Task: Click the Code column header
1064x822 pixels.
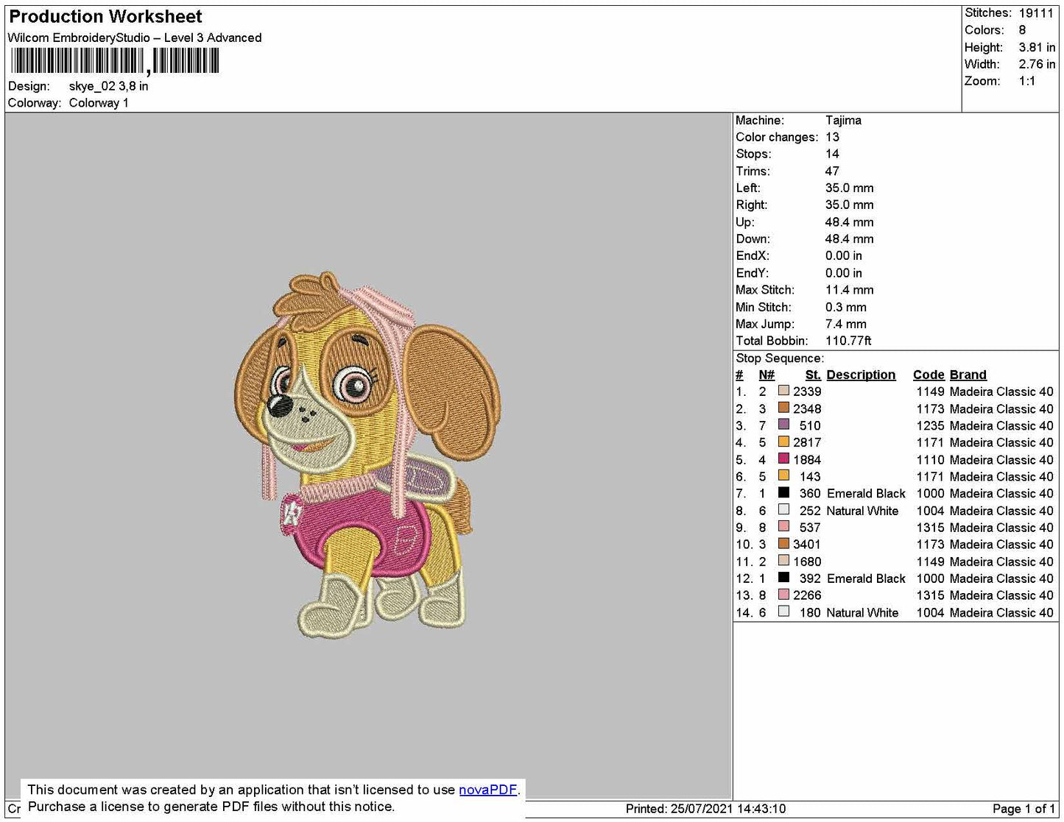Action: click(929, 375)
